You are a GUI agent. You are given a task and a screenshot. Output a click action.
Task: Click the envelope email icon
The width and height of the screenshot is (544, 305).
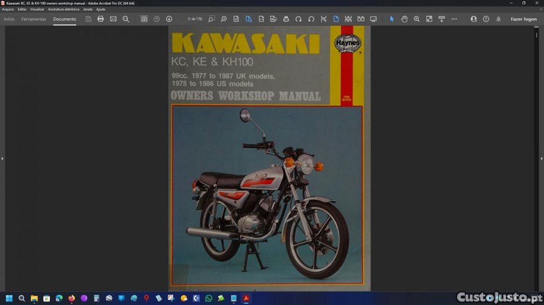[x=113, y=19]
